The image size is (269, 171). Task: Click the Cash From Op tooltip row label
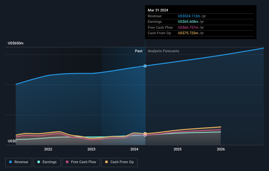[159, 33]
